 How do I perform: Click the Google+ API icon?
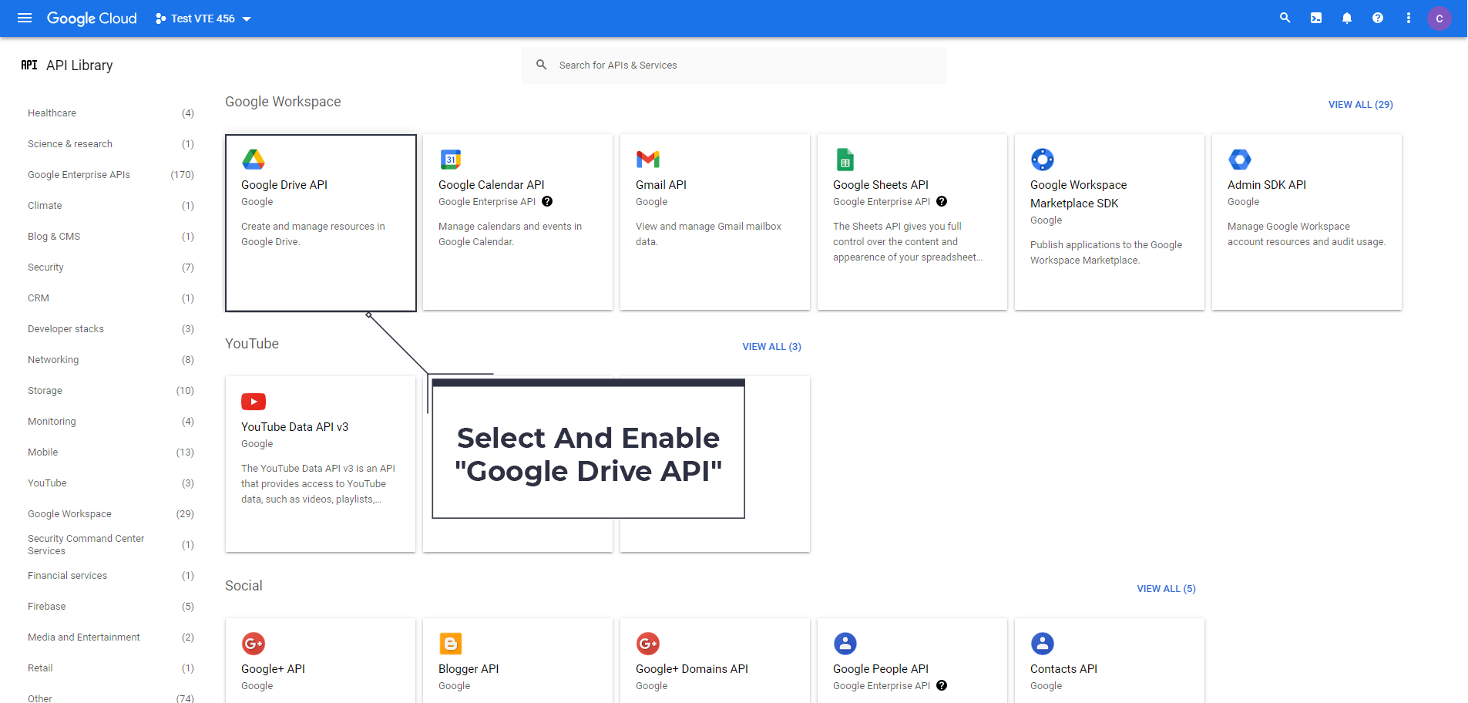coord(254,644)
